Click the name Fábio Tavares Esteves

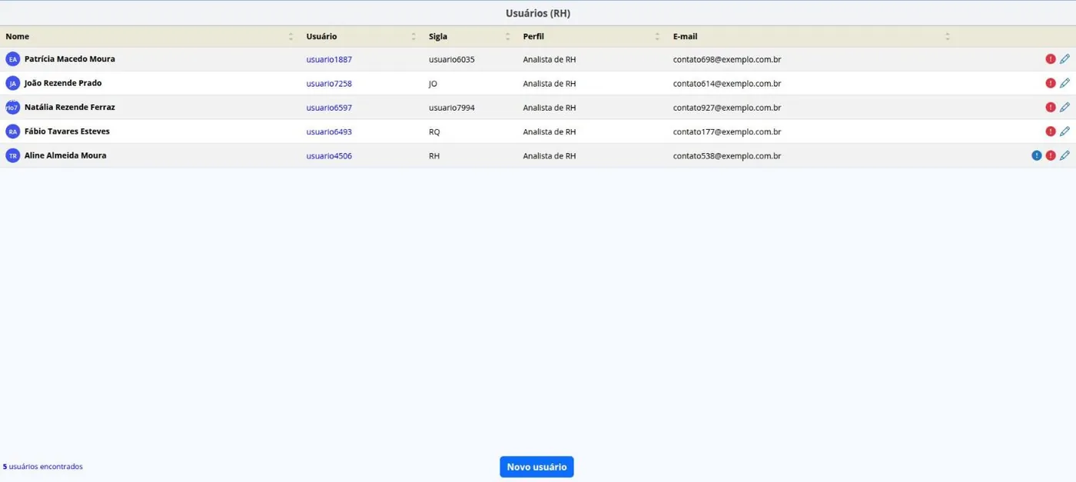[67, 131]
